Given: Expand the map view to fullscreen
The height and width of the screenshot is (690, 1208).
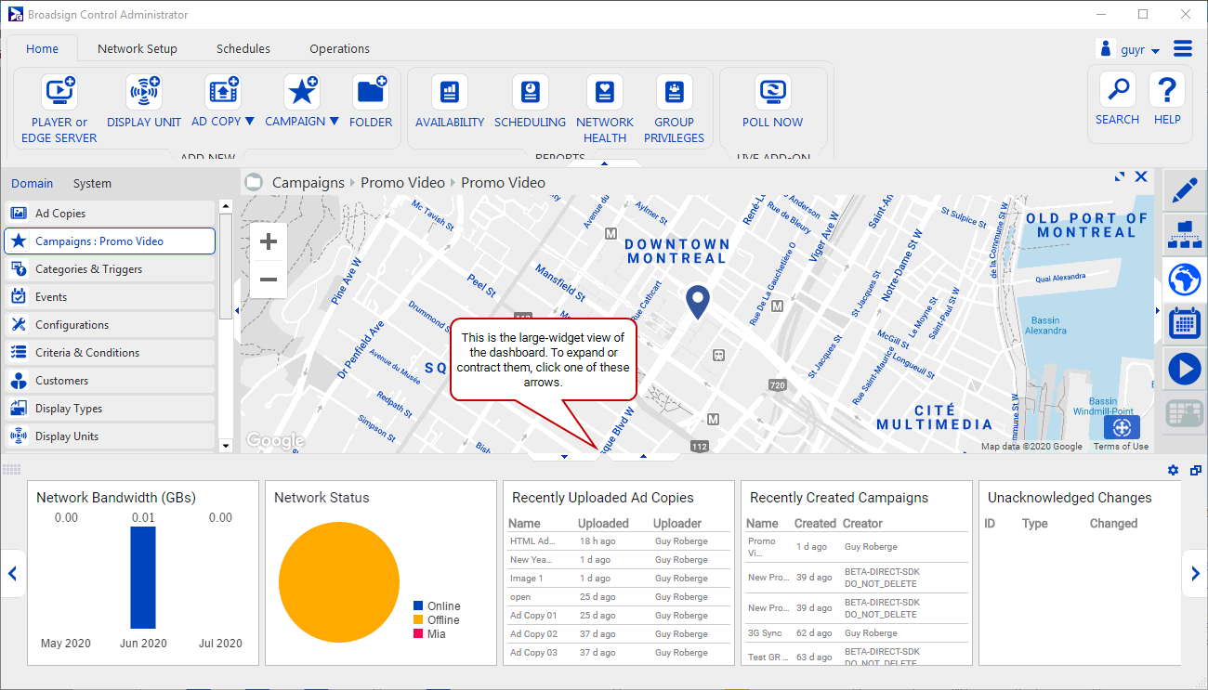Looking at the screenshot, I should pos(1120,176).
